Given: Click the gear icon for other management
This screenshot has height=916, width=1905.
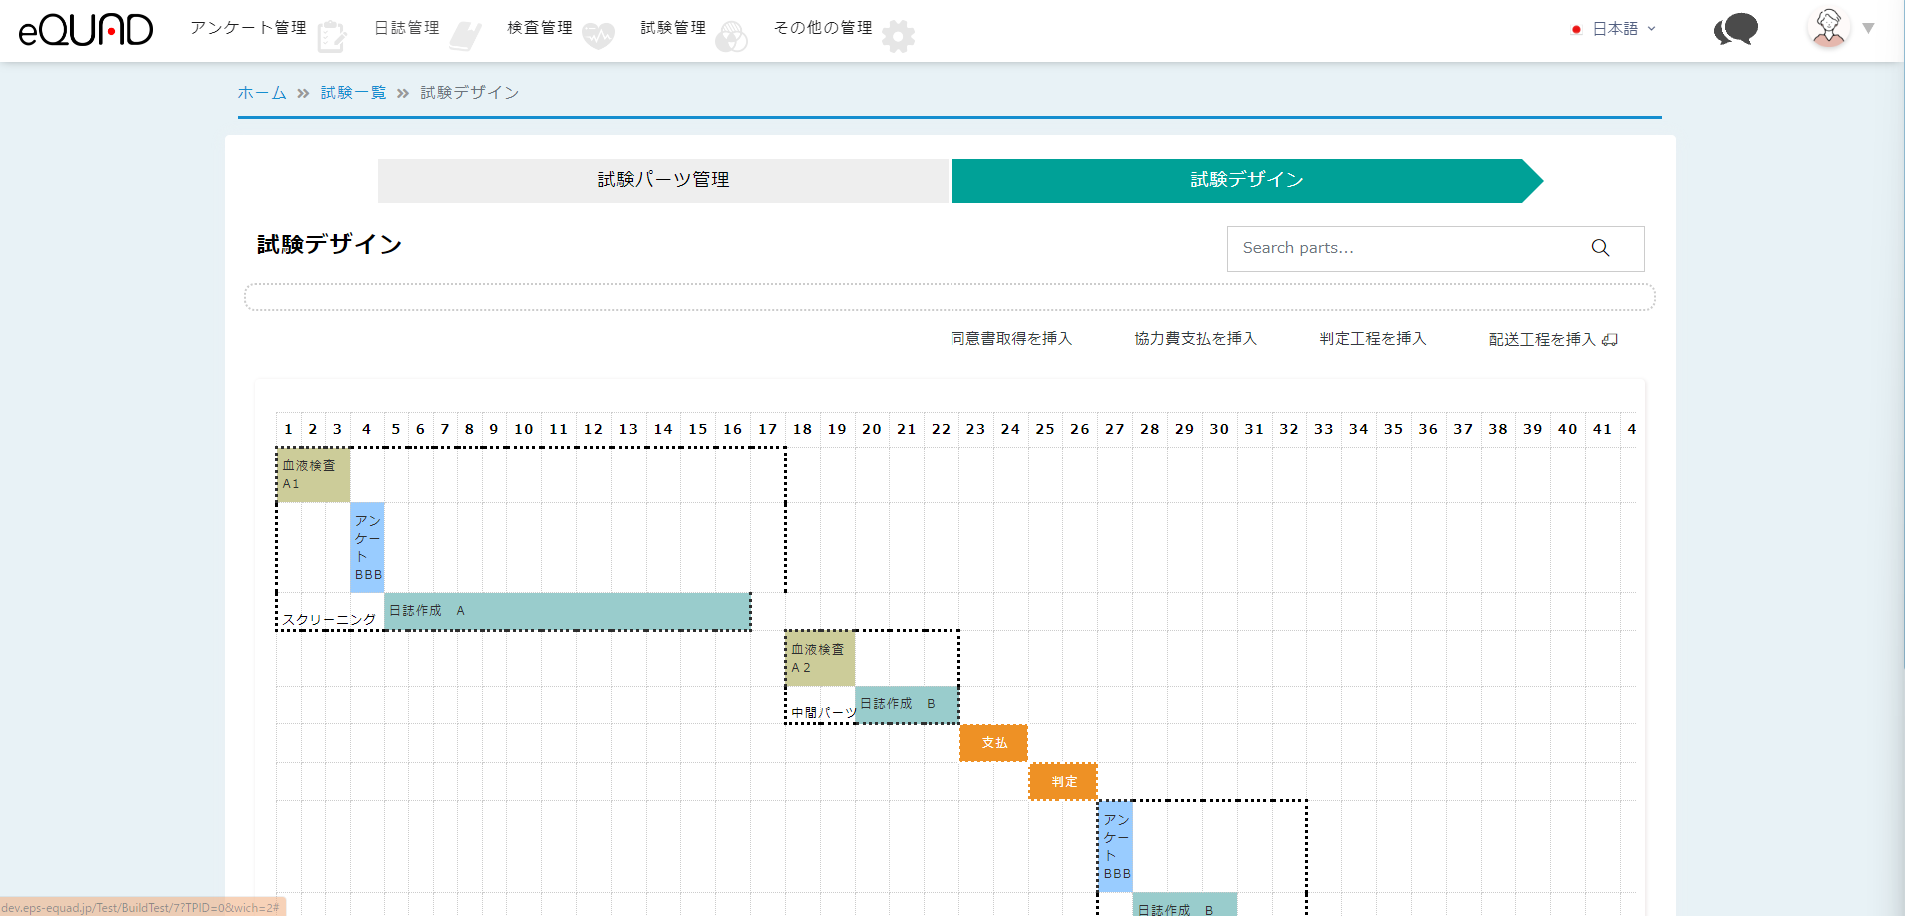Looking at the screenshot, I should (x=898, y=37).
